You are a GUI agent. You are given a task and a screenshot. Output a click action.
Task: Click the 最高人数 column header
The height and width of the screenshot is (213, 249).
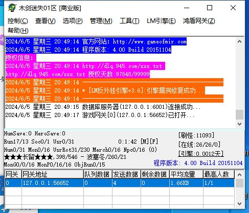[219, 174]
